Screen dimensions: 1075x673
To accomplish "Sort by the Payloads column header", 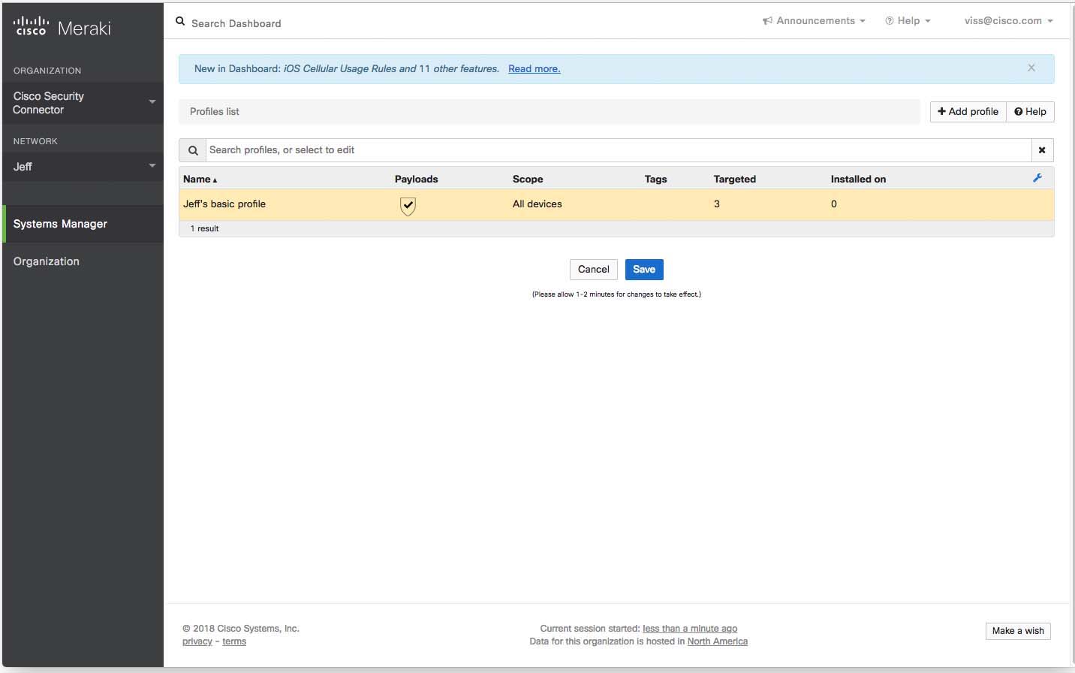I will [x=416, y=179].
